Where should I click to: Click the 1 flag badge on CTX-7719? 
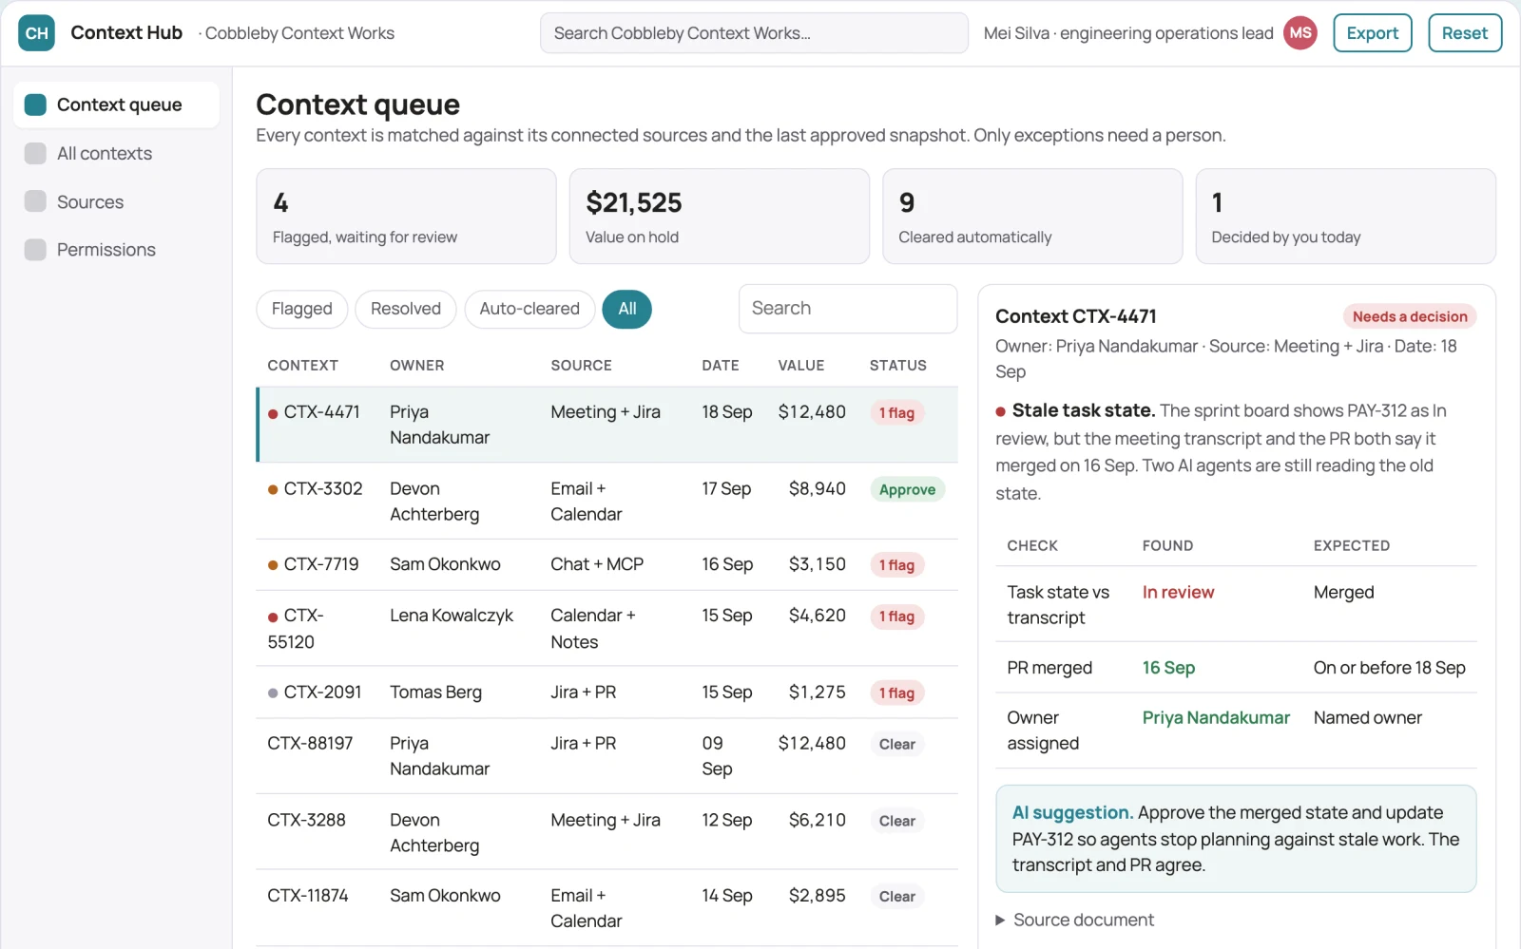point(896,565)
